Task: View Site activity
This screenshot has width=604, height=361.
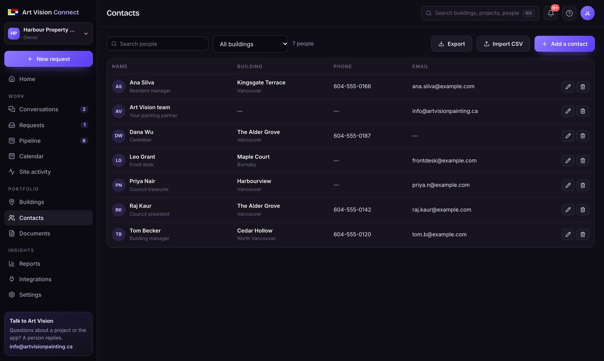Action: (x=48, y=171)
